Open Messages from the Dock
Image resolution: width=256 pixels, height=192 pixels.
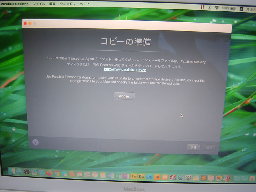click(65, 174)
